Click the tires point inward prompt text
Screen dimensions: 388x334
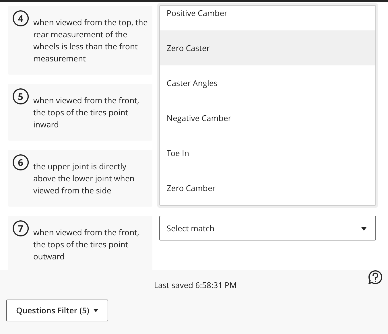[86, 112]
